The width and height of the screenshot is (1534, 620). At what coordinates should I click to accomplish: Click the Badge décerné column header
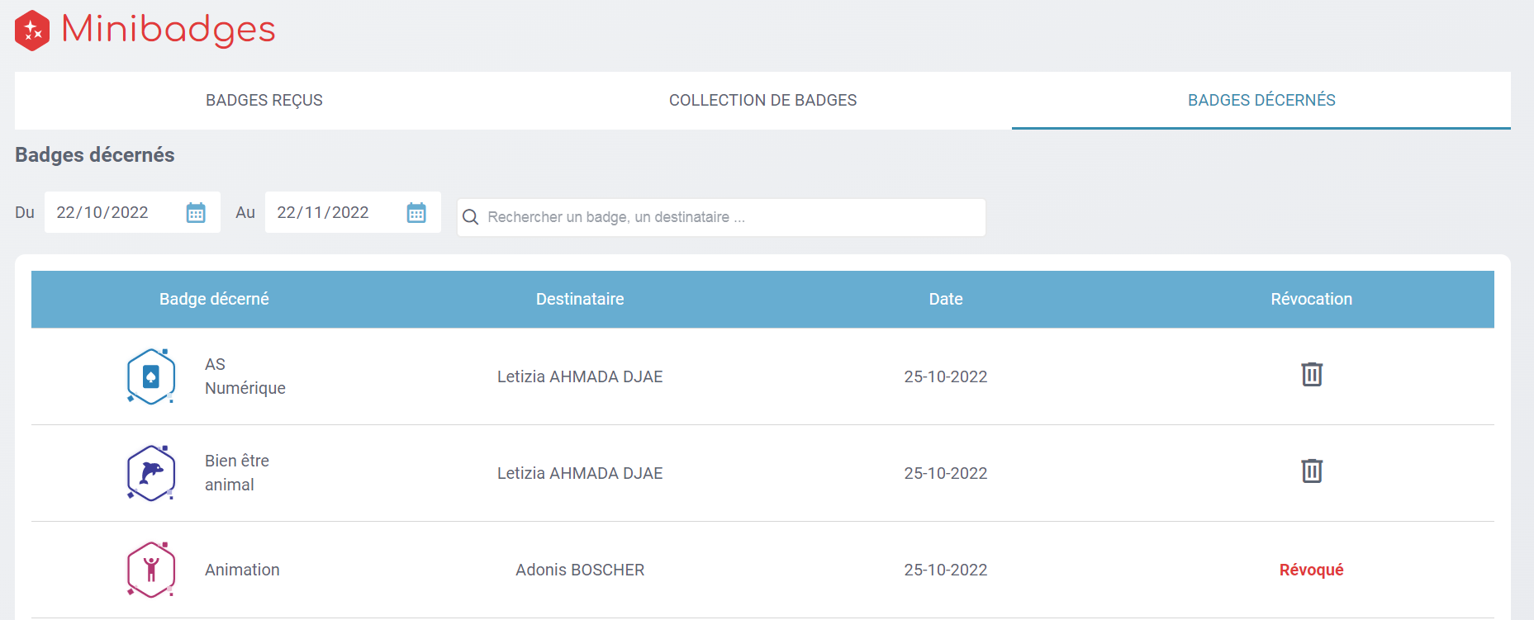click(214, 299)
